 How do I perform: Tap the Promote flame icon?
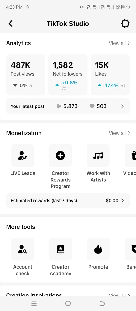pyautogui.click(x=98, y=249)
